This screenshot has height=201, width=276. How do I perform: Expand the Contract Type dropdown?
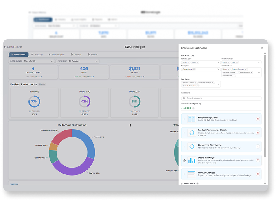[x=218, y=62]
